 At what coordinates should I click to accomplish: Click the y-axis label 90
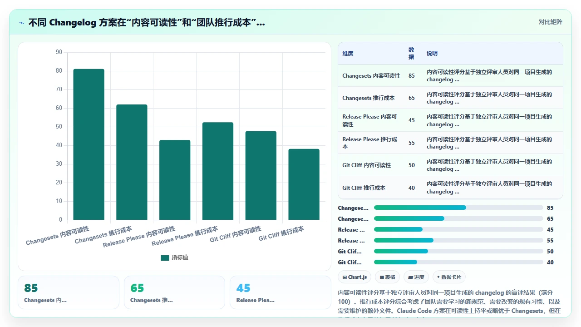pos(59,52)
